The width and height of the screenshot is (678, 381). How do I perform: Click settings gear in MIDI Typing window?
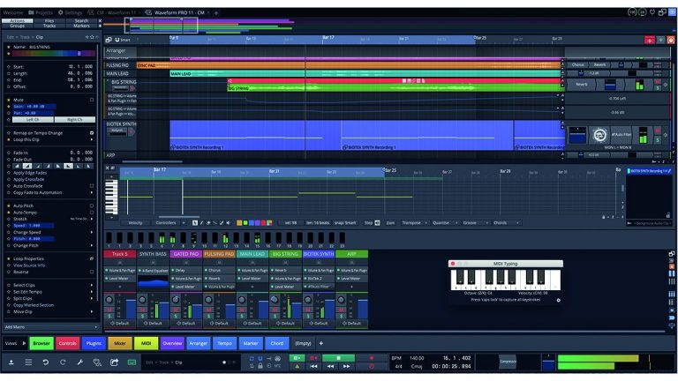click(x=558, y=300)
